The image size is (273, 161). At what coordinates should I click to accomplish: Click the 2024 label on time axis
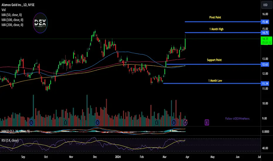click(x=118, y=157)
